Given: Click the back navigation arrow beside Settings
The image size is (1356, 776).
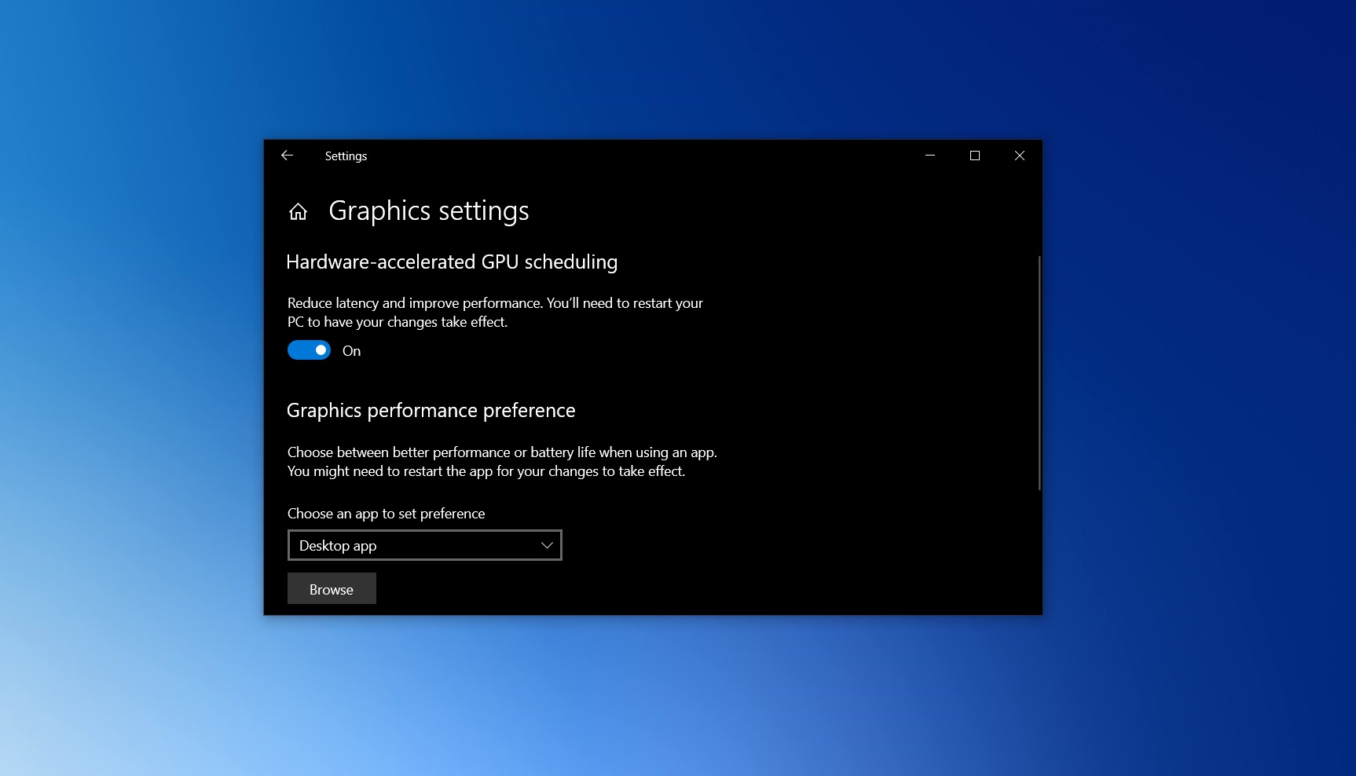Looking at the screenshot, I should [x=288, y=156].
